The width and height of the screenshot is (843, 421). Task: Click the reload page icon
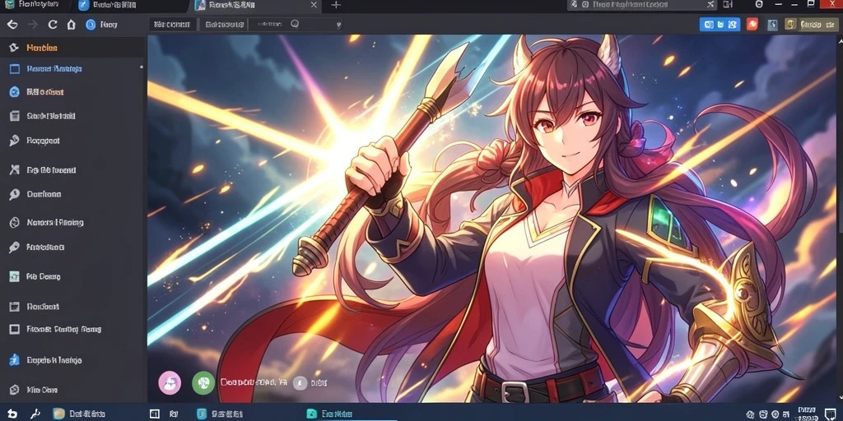[52, 24]
